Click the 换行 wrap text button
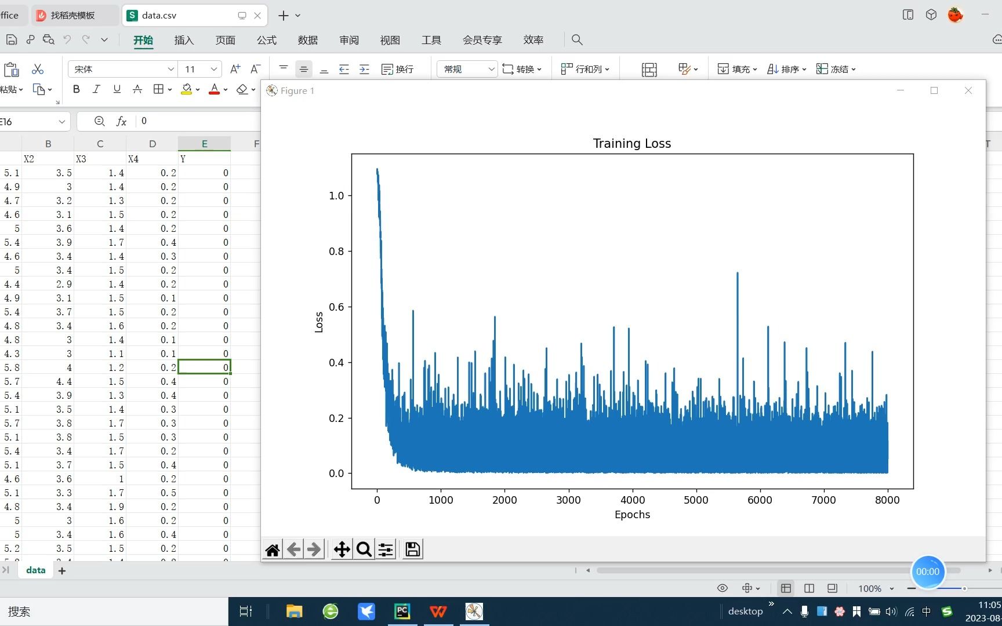The height and width of the screenshot is (626, 1002). [398, 69]
